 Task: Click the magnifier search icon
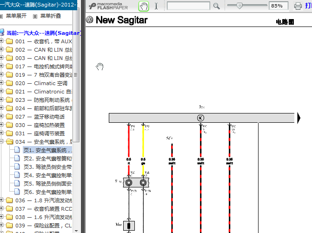(217, 6)
